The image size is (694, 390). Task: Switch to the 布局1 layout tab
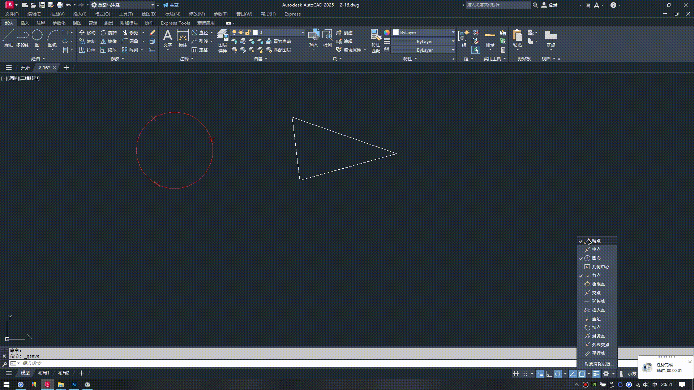point(43,373)
